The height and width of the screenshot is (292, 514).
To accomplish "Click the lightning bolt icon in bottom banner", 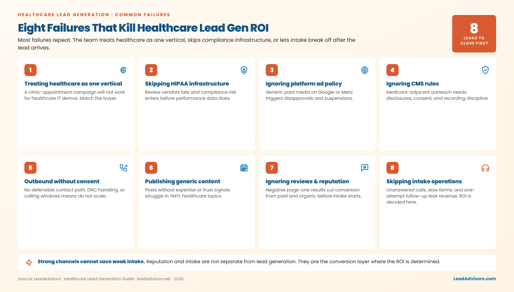I will 29,262.
